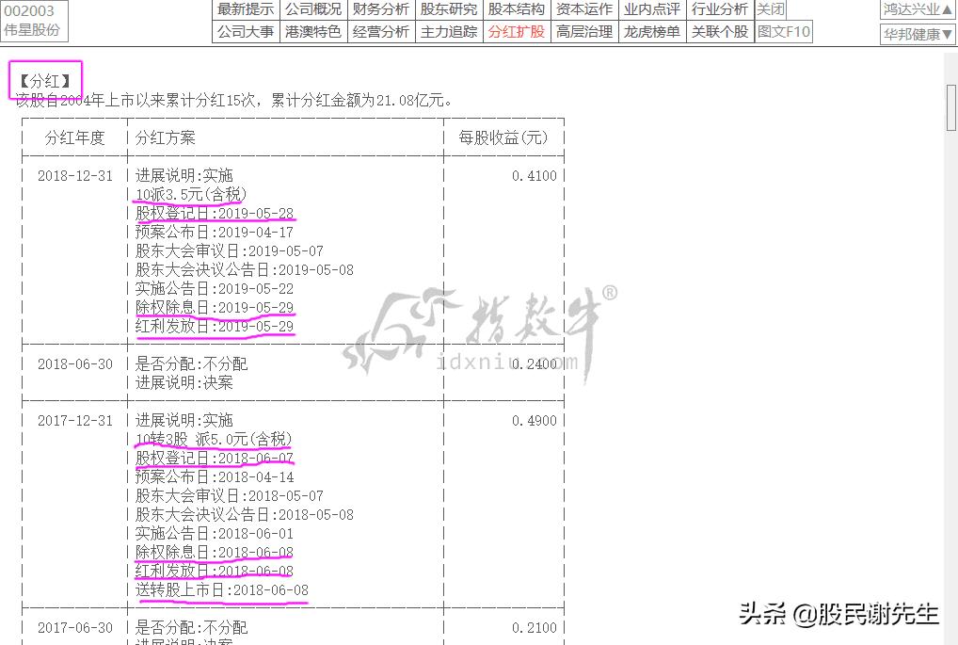Screen dimensions: 958x645
Task: Open the 股本结构 page
Action: [x=516, y=10]
